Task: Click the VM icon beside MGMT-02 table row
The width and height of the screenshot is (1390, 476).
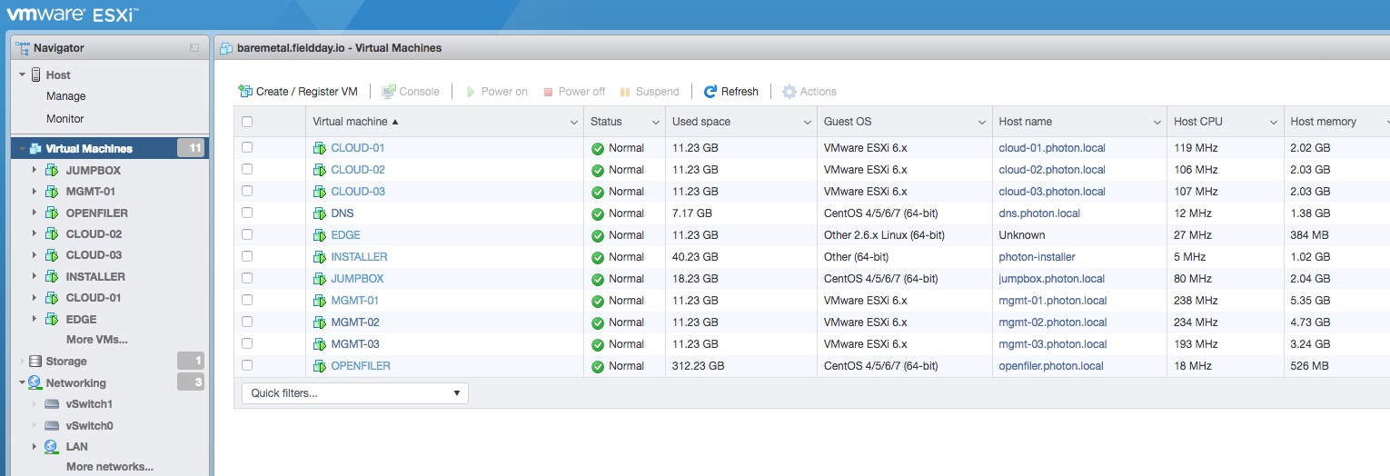Action: [x=320, y=322]
